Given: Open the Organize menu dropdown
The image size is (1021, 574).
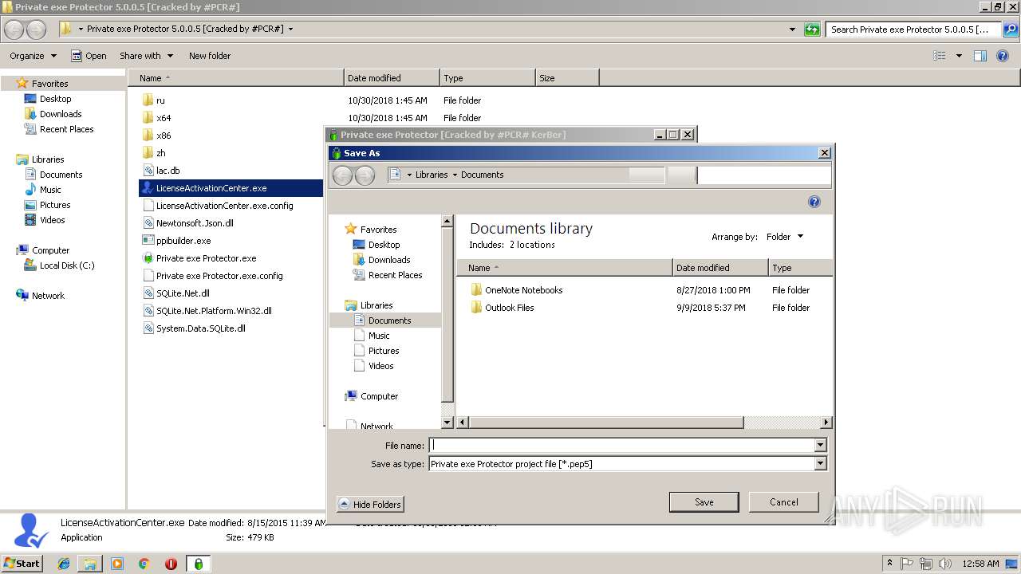Looking at the screenshot, I should [33, 56].
